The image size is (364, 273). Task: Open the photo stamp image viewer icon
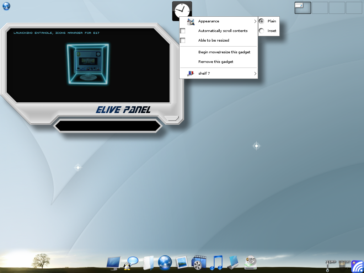click(x=182, y=263)
